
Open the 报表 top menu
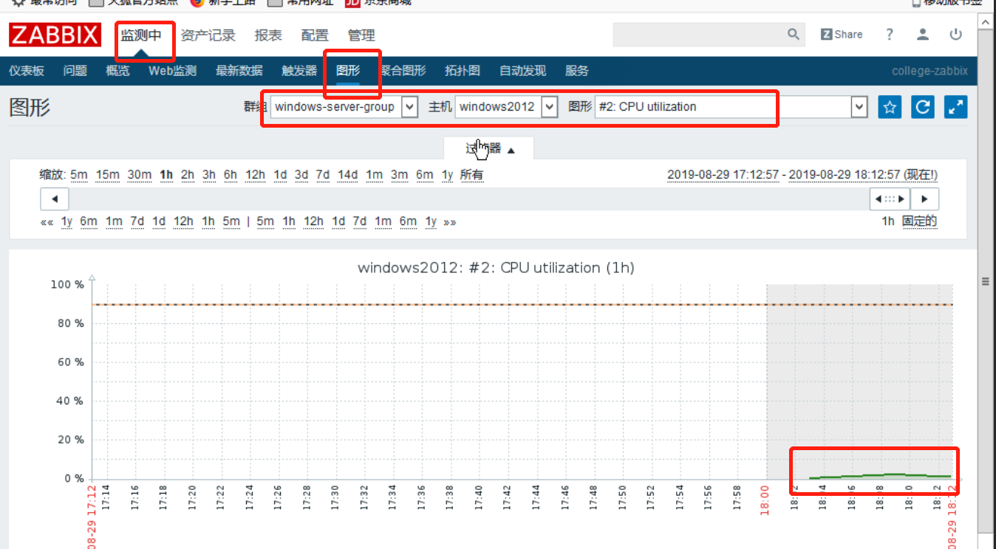pos(268,35)
